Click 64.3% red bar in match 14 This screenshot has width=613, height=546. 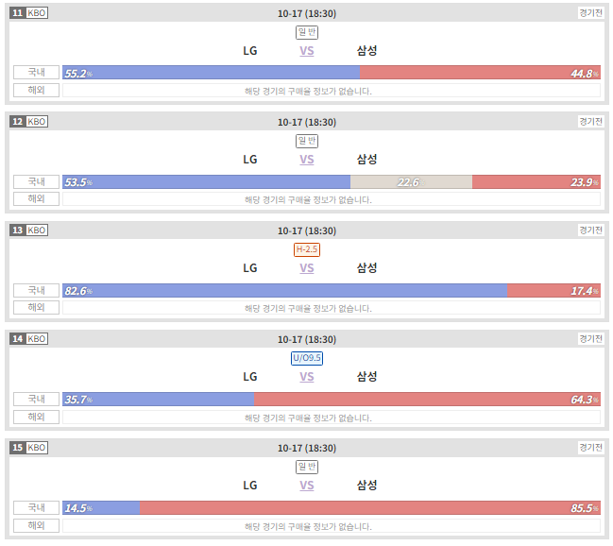click(427, 400)
